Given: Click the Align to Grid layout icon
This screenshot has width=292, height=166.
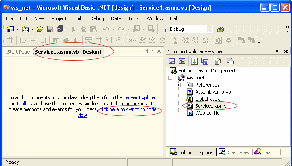Looking at the screenshot, I should tap(10, 40).
